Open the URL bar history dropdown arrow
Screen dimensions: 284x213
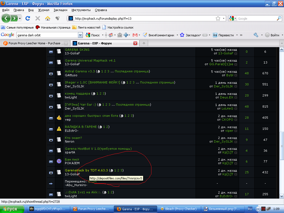224,19
